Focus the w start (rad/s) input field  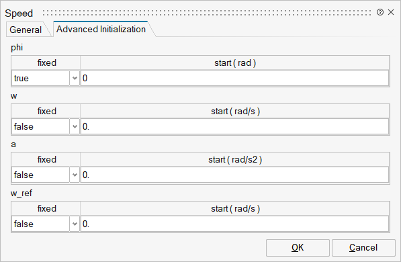(x=235, y=126)
